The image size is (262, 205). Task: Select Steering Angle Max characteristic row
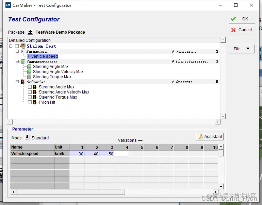[x=51, y=67]
